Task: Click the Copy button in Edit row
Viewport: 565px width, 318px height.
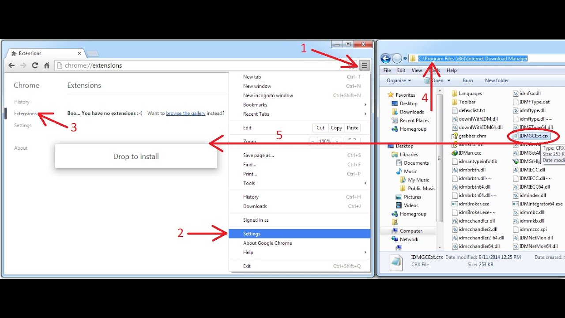Action: 336,128
